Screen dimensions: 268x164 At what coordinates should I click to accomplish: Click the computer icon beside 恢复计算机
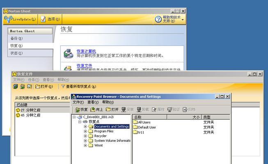pyautogui.click(x=69, y=53)
